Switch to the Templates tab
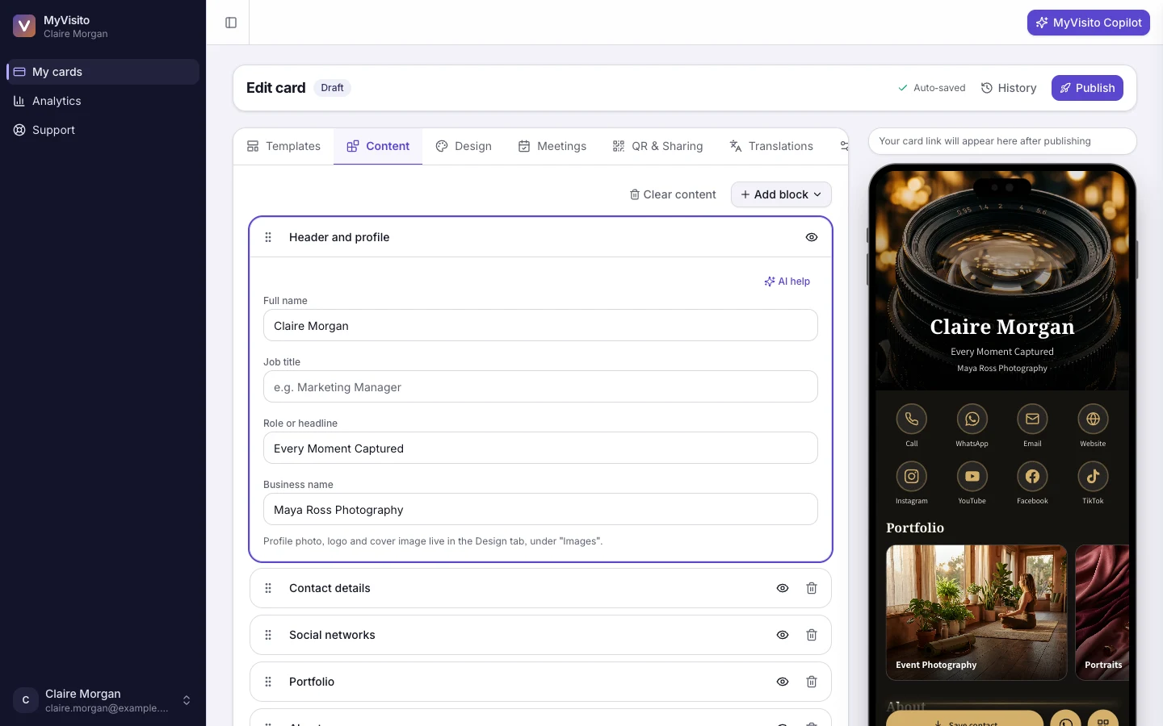This screenshot has height=726, width=1163. (x=283, y=146)
